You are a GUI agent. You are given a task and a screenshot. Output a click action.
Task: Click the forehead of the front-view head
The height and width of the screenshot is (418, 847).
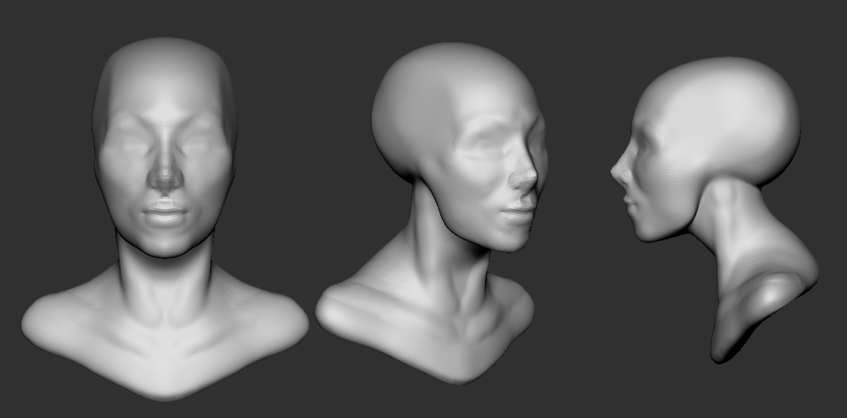[166, 87]
